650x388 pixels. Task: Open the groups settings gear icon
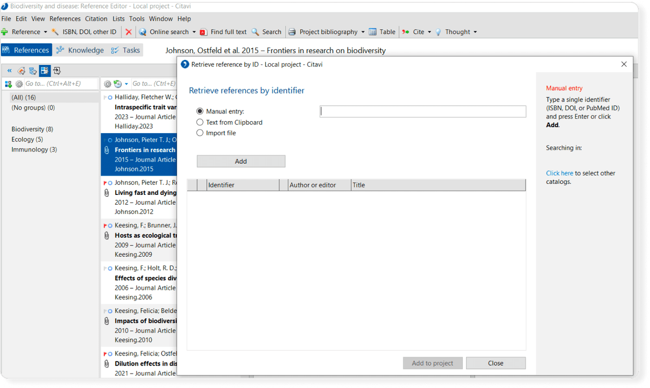[x=18, y=84]
